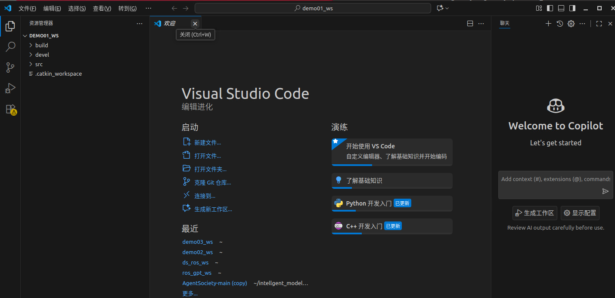Open the 了解基础知识 walkthrough

pos(392,181)
